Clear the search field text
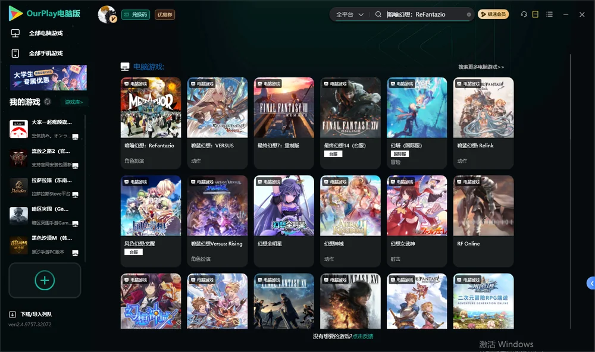 click(x=469, y=14)
